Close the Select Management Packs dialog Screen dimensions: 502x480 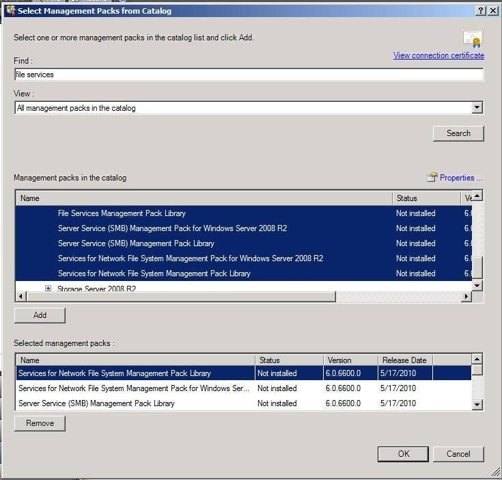492,10
